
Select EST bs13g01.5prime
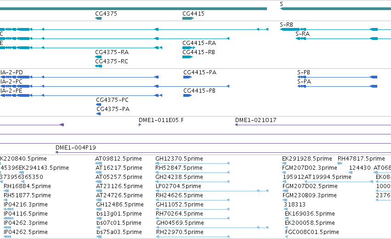click(119, 214)
